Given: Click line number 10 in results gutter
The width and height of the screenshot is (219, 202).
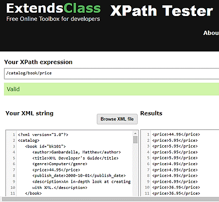Looking at the screenshot, I should click(147, 187).
